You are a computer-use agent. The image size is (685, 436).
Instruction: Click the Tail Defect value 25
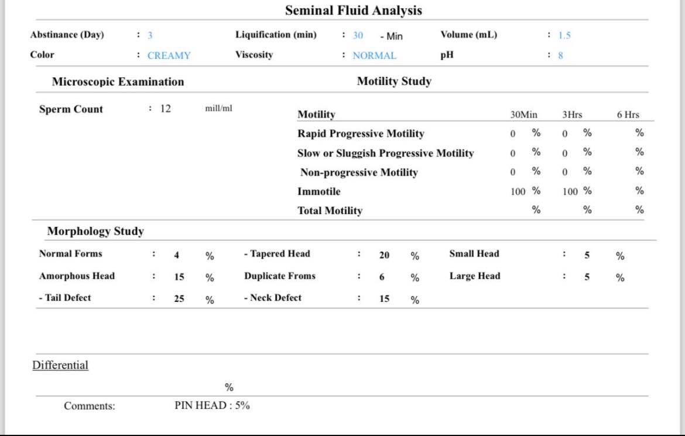coord(179,299)
